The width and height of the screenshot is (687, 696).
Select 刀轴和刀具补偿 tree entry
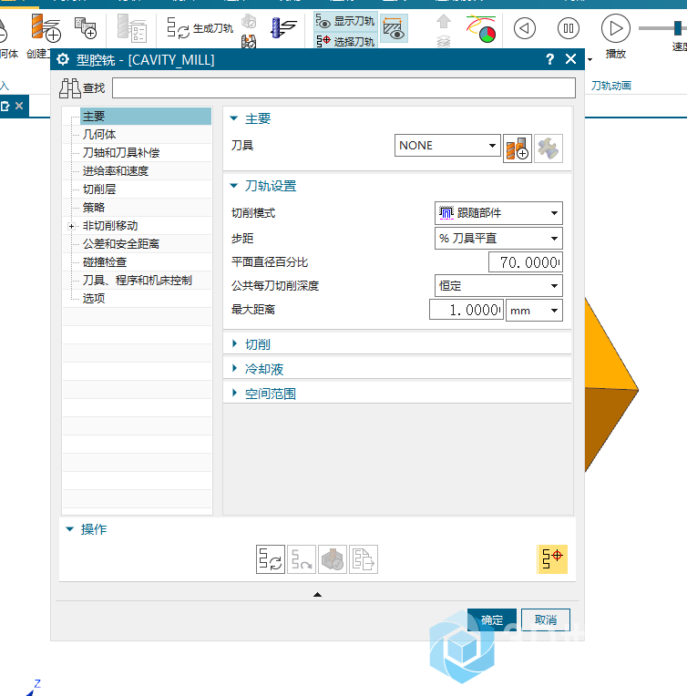pyautogui.click(x=121, y=153)
